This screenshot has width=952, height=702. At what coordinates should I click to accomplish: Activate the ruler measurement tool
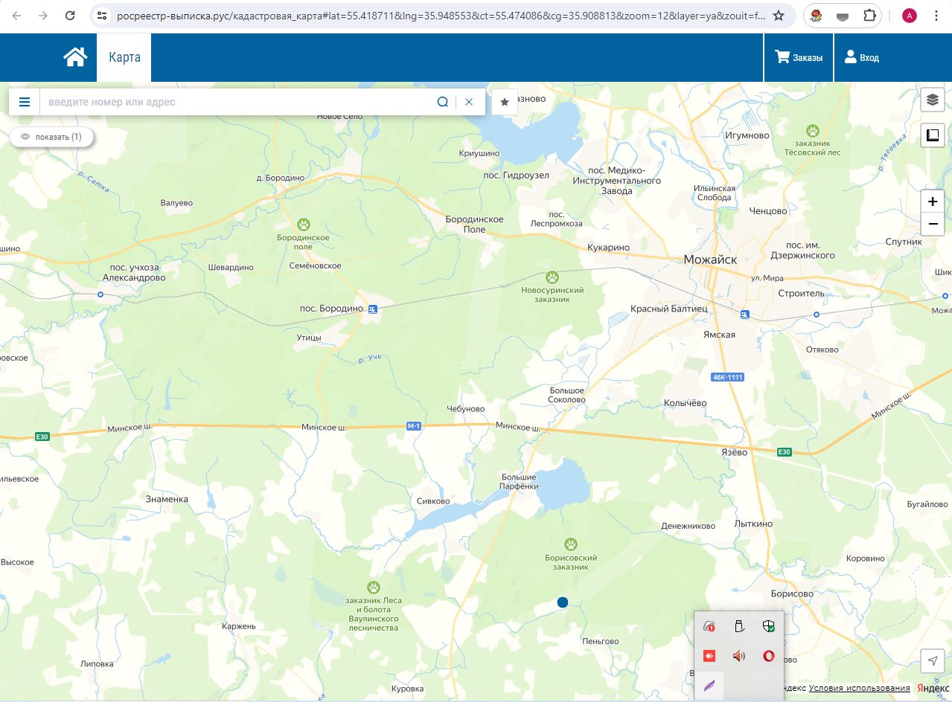tap(932, 135)
